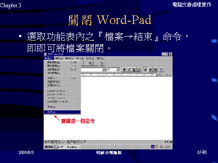Viewport: 218px width, 163px height.
Task: Open the 格式(O) Format menu
Action: pos(90,58)
